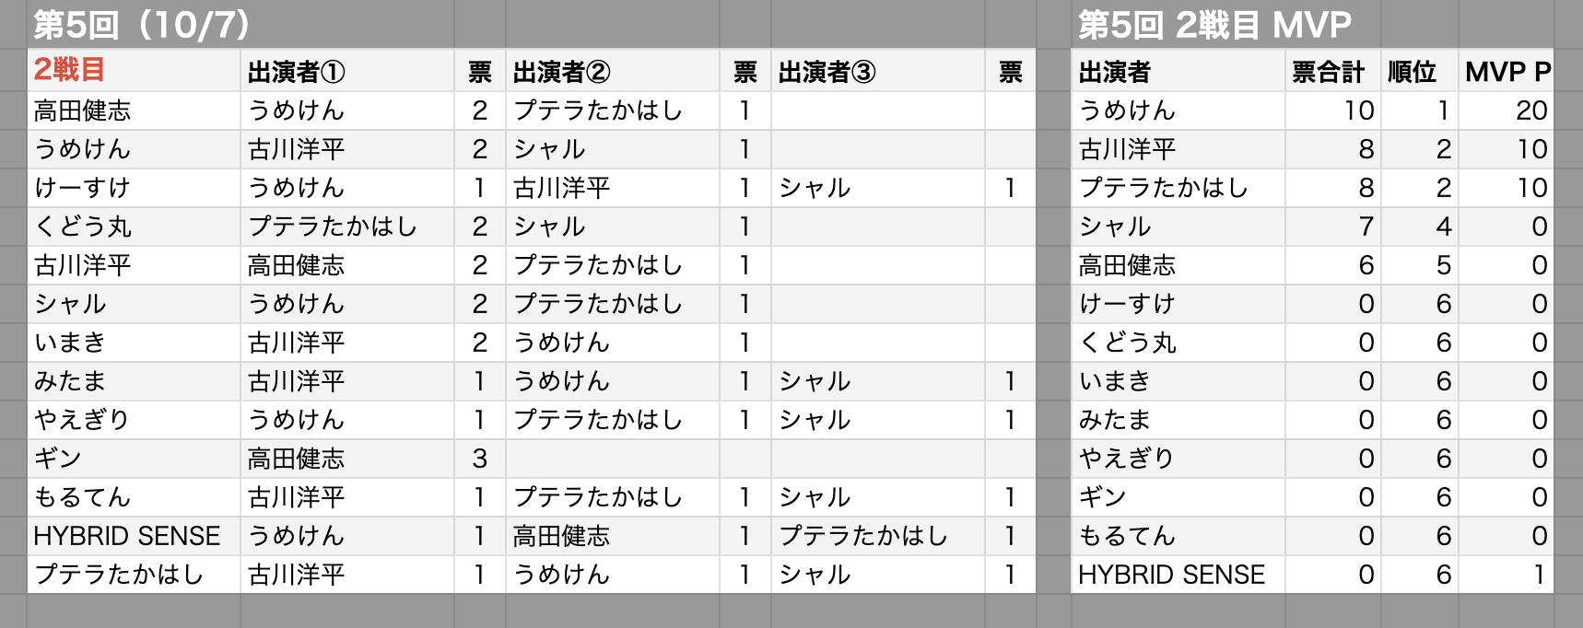Select the rank cell showing 4
Screen dimensions: 1583x628
[1443, 227]
